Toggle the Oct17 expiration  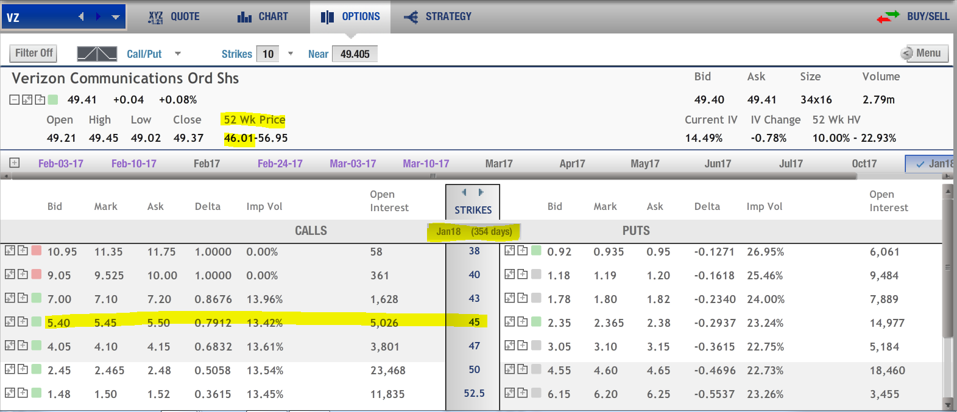tap(864, 164)
